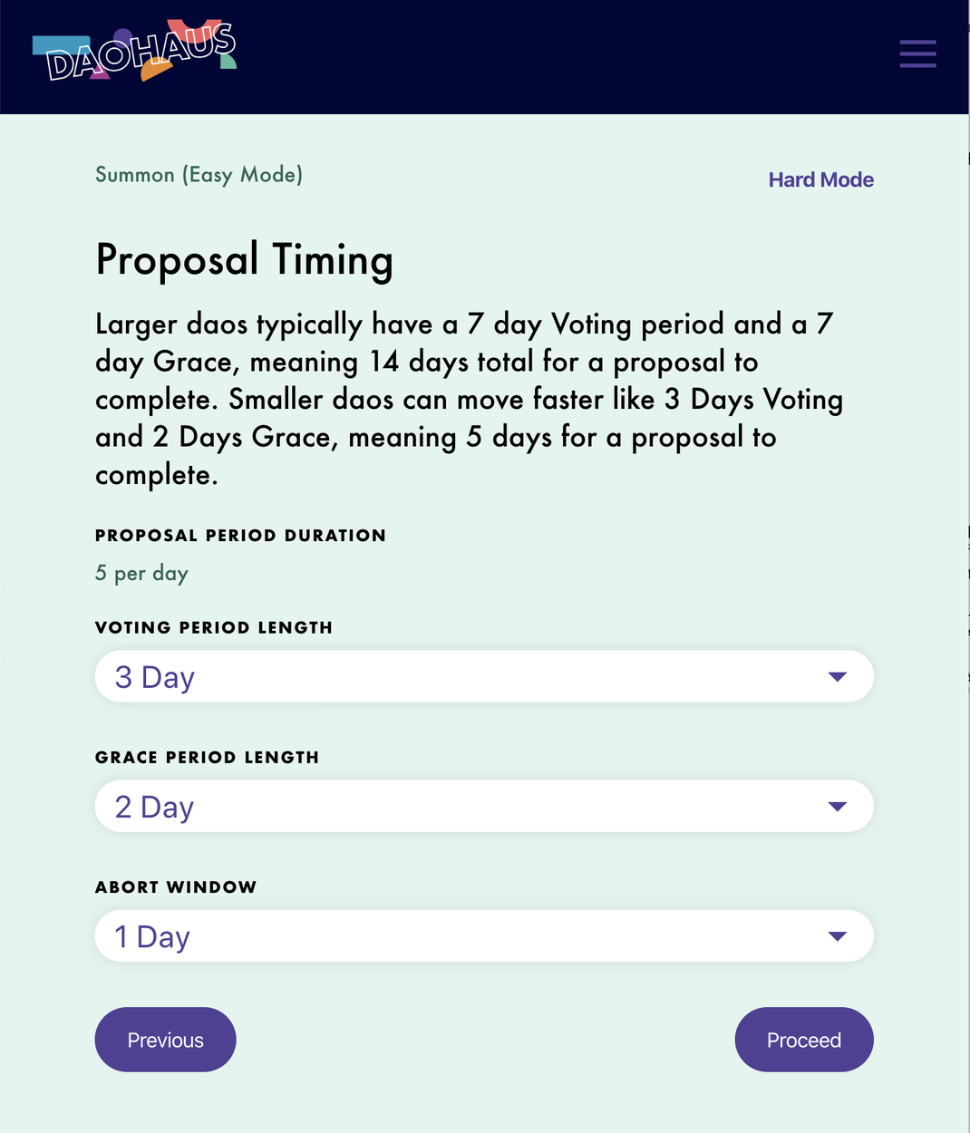The width and height of the screenshot is (970, 1133).
Task: Select the 5 per day value
Action: coord(141,574)
